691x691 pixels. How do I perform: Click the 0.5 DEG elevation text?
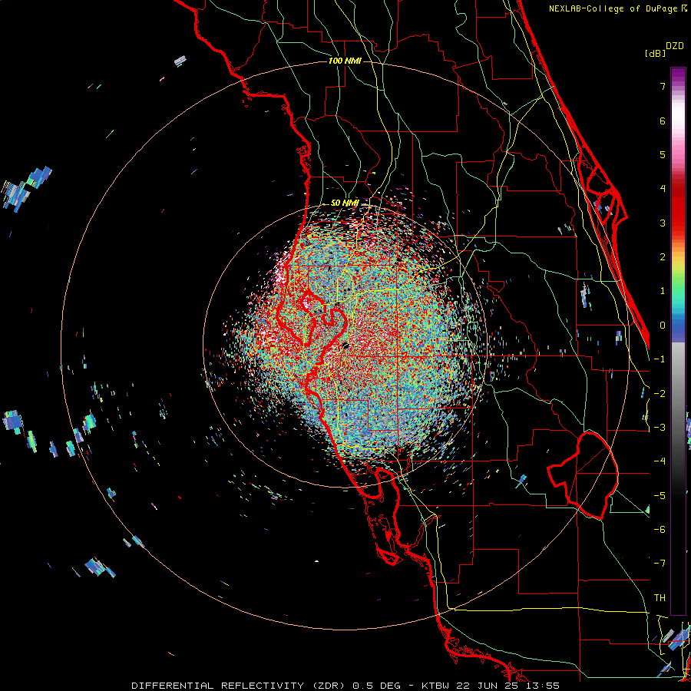[x=376, y=686]
